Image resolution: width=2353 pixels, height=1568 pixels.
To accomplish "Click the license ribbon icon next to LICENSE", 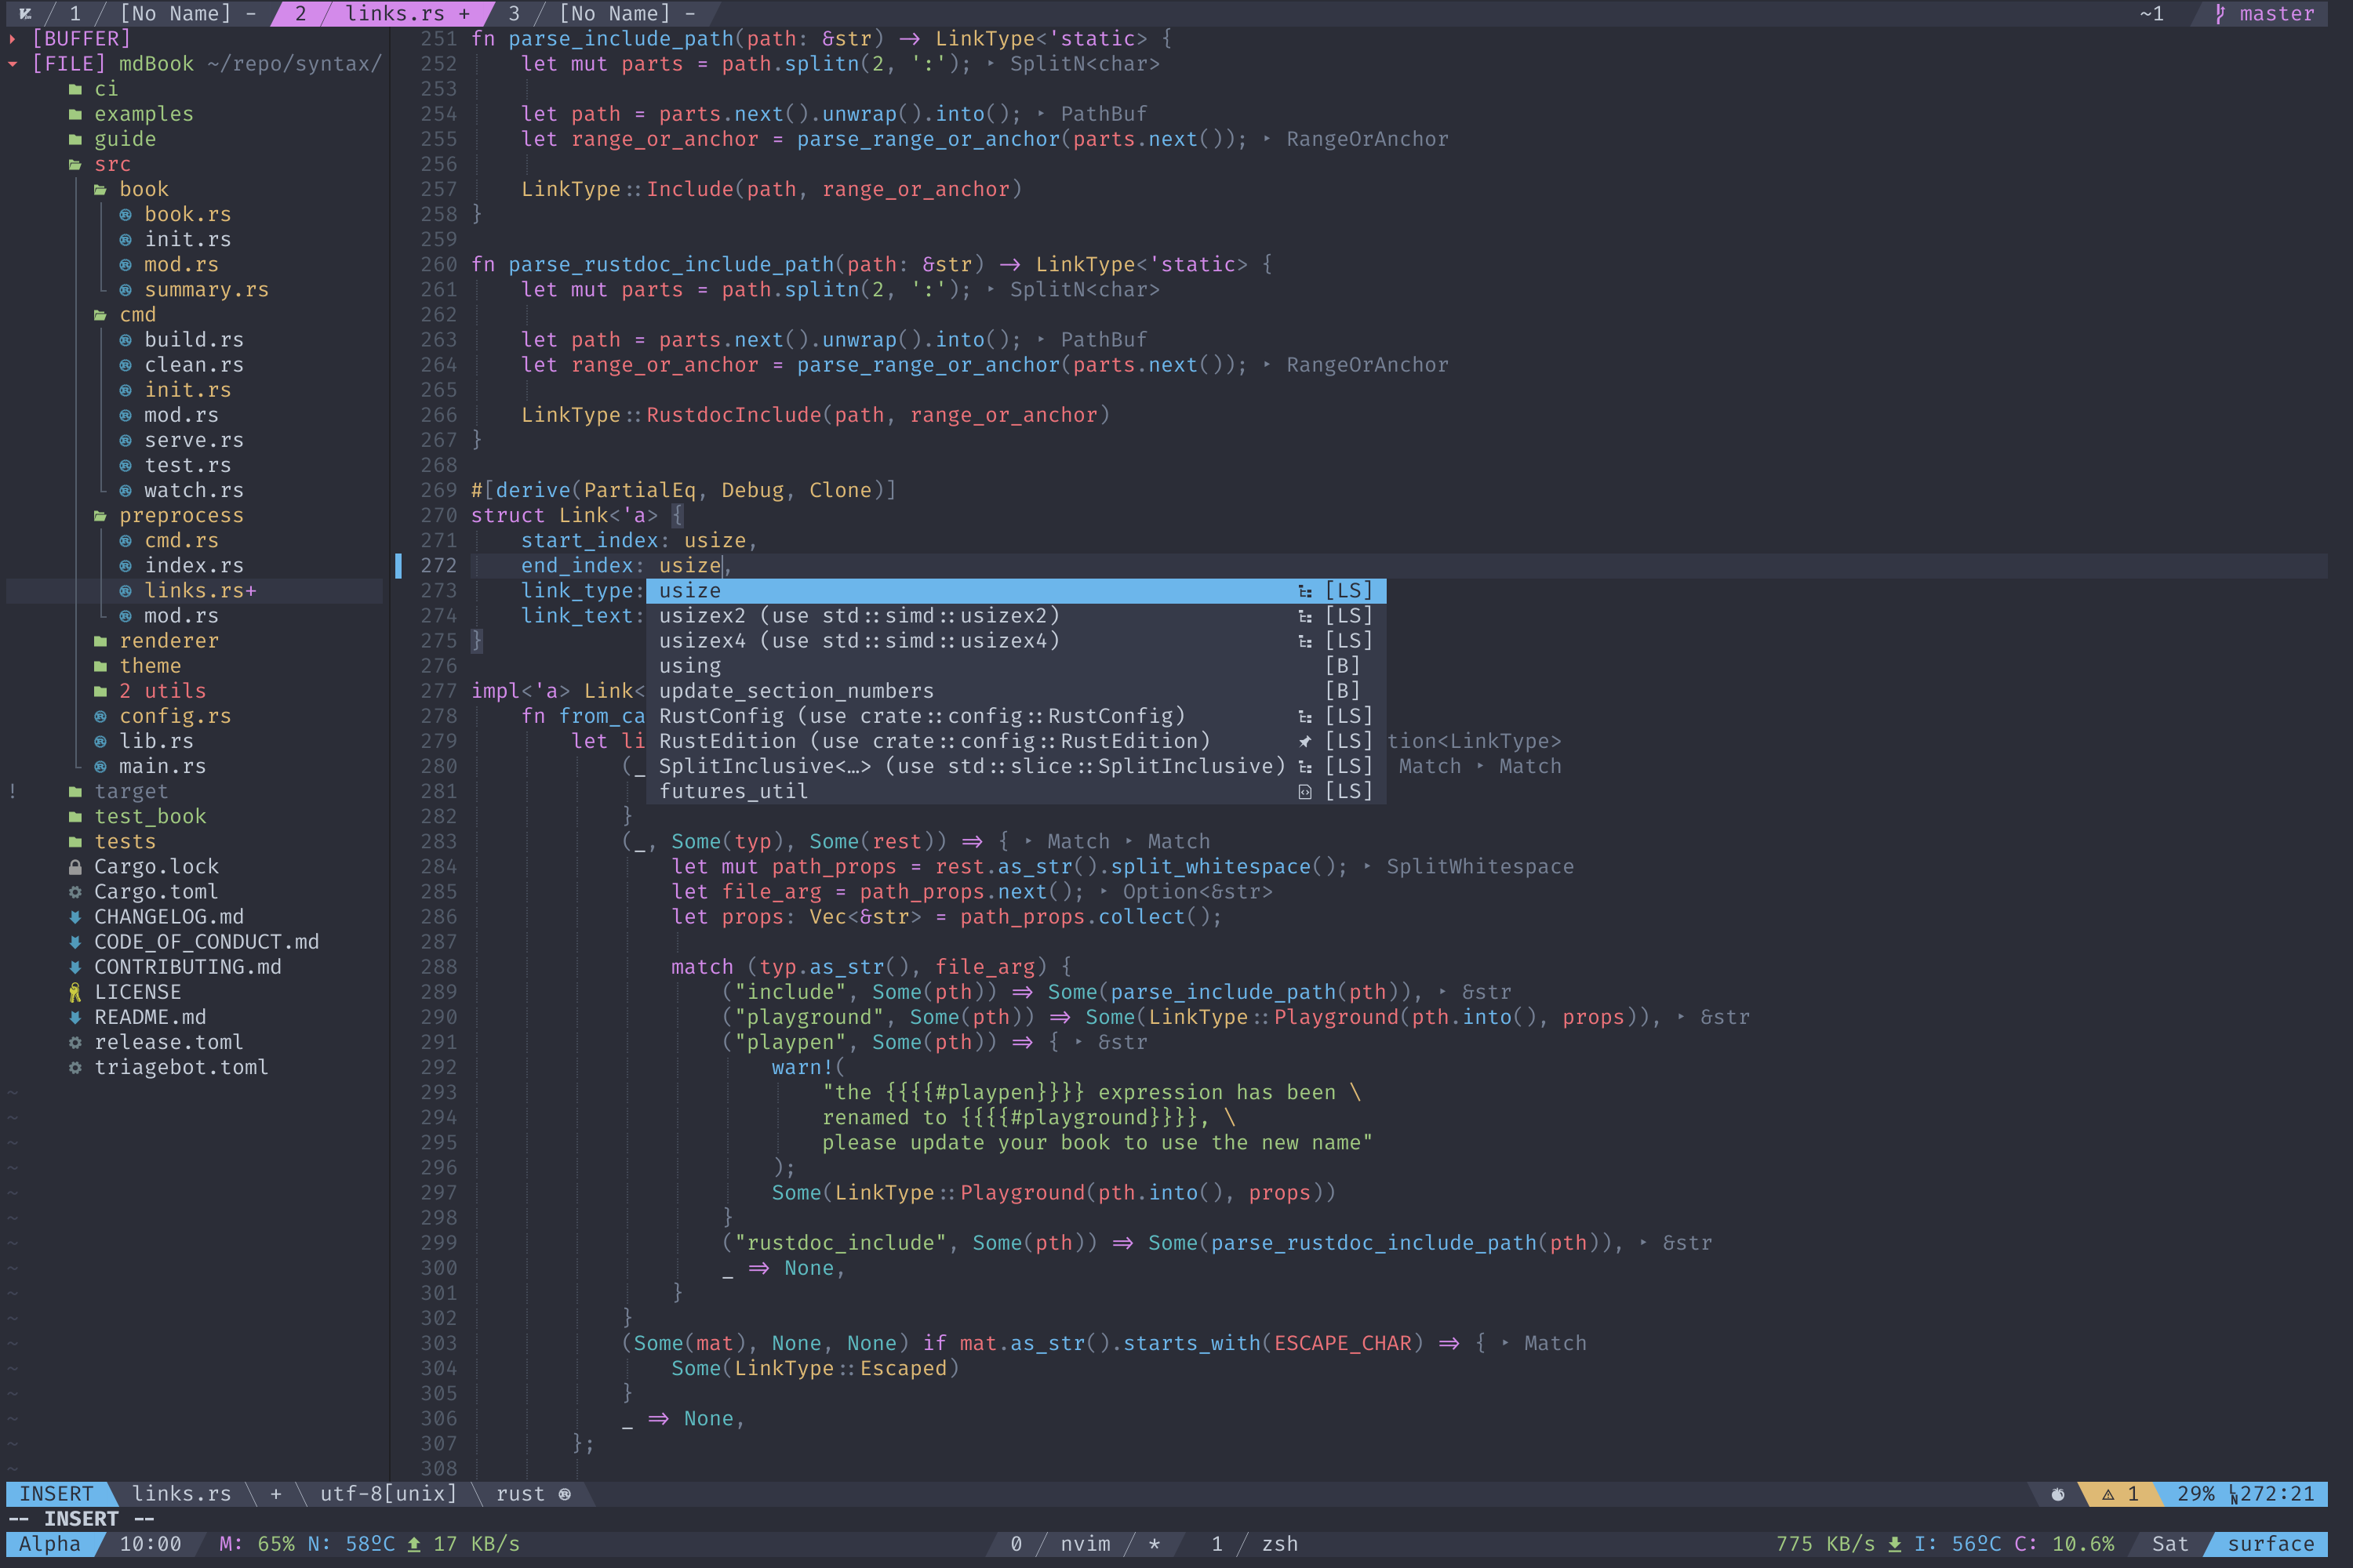I will point(75,992).
